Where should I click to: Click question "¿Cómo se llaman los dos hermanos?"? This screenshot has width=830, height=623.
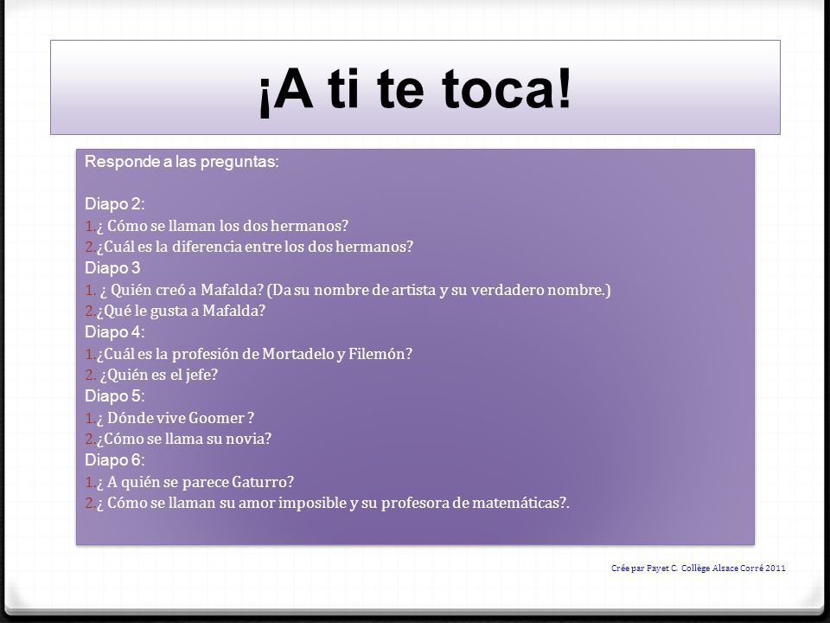(x=222, y=226)
